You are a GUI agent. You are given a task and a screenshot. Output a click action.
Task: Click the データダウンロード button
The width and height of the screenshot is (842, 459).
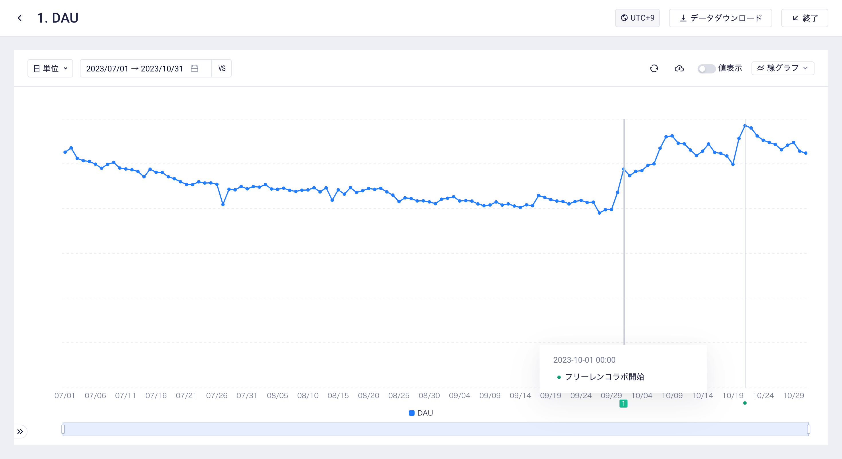(x=720, y=18)
